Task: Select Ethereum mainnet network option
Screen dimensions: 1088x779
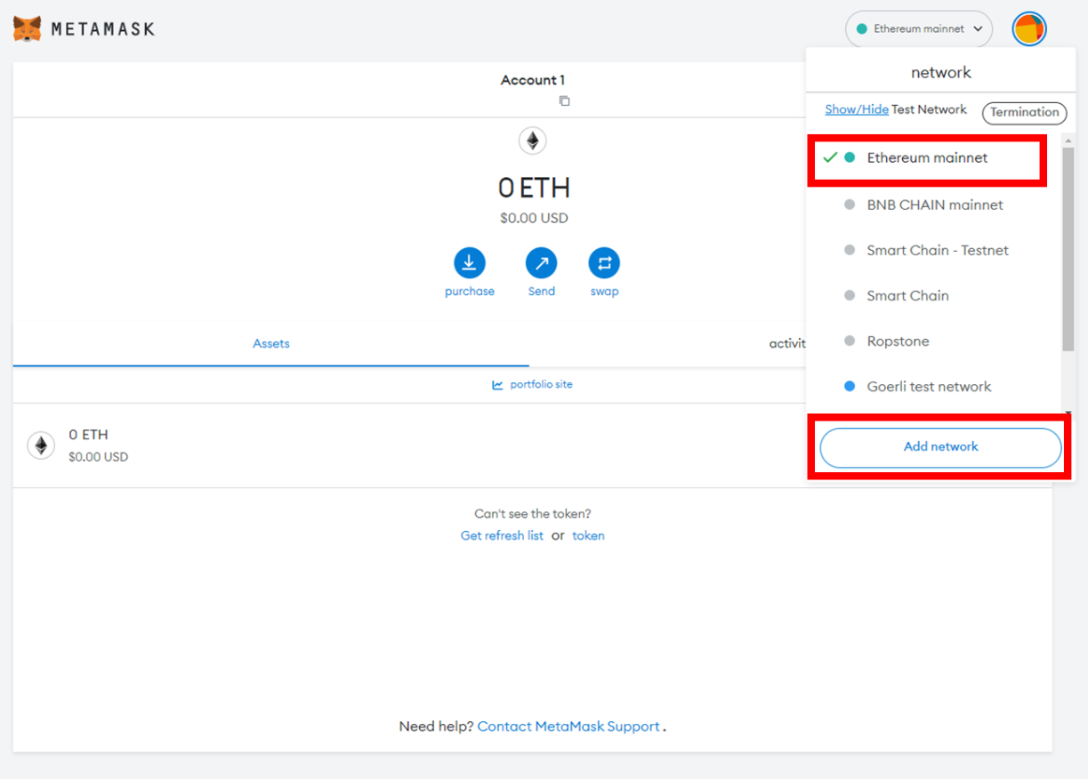Action: (927, 158)
